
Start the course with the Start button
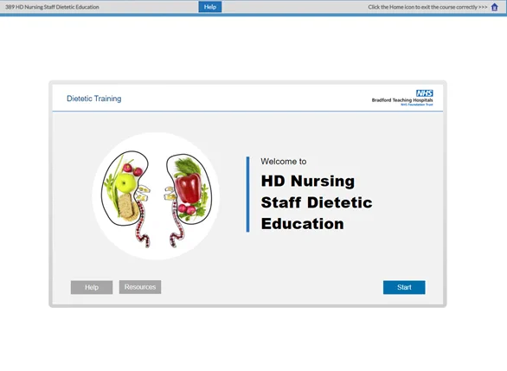(404, 287)
